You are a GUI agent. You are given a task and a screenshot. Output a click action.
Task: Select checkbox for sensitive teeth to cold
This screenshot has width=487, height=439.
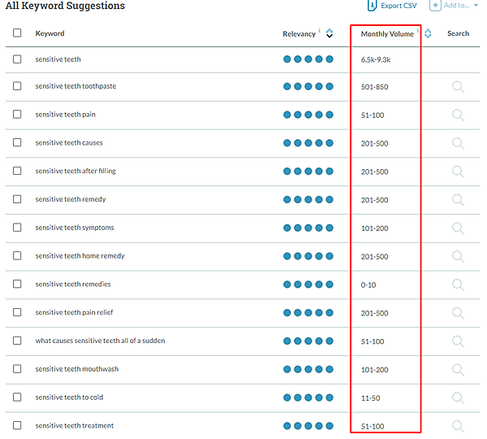tap(17, 398)
